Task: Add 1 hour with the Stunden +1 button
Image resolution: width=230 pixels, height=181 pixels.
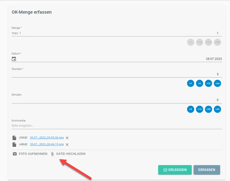Action: pos(190,83)
